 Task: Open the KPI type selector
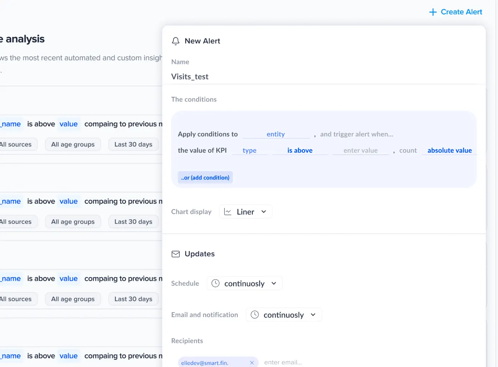tap(249, 151)
